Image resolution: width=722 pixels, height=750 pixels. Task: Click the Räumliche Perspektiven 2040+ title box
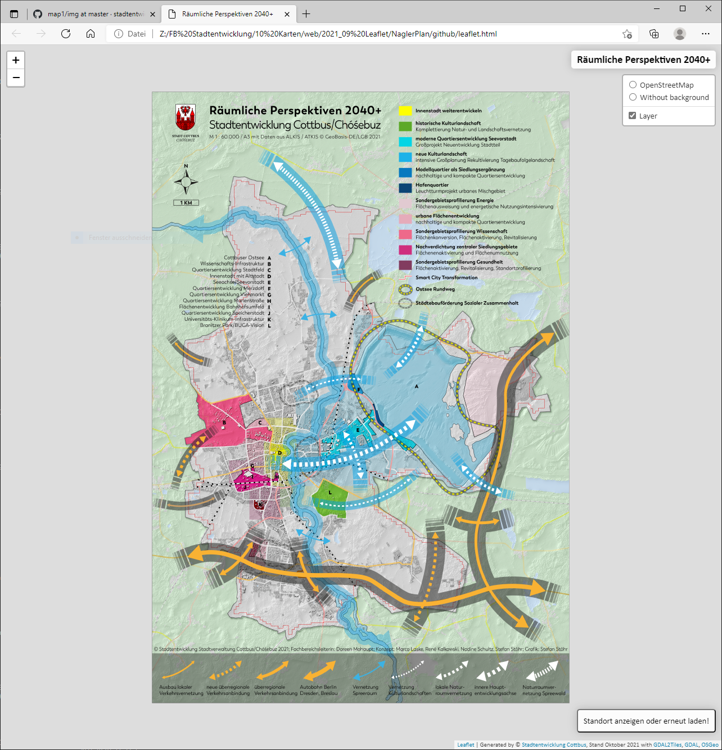point(643,60)
